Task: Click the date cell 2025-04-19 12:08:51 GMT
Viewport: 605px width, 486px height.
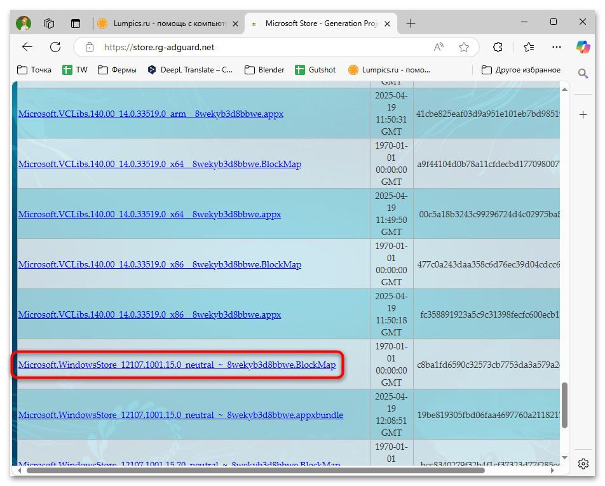Action: pos(391,414)
